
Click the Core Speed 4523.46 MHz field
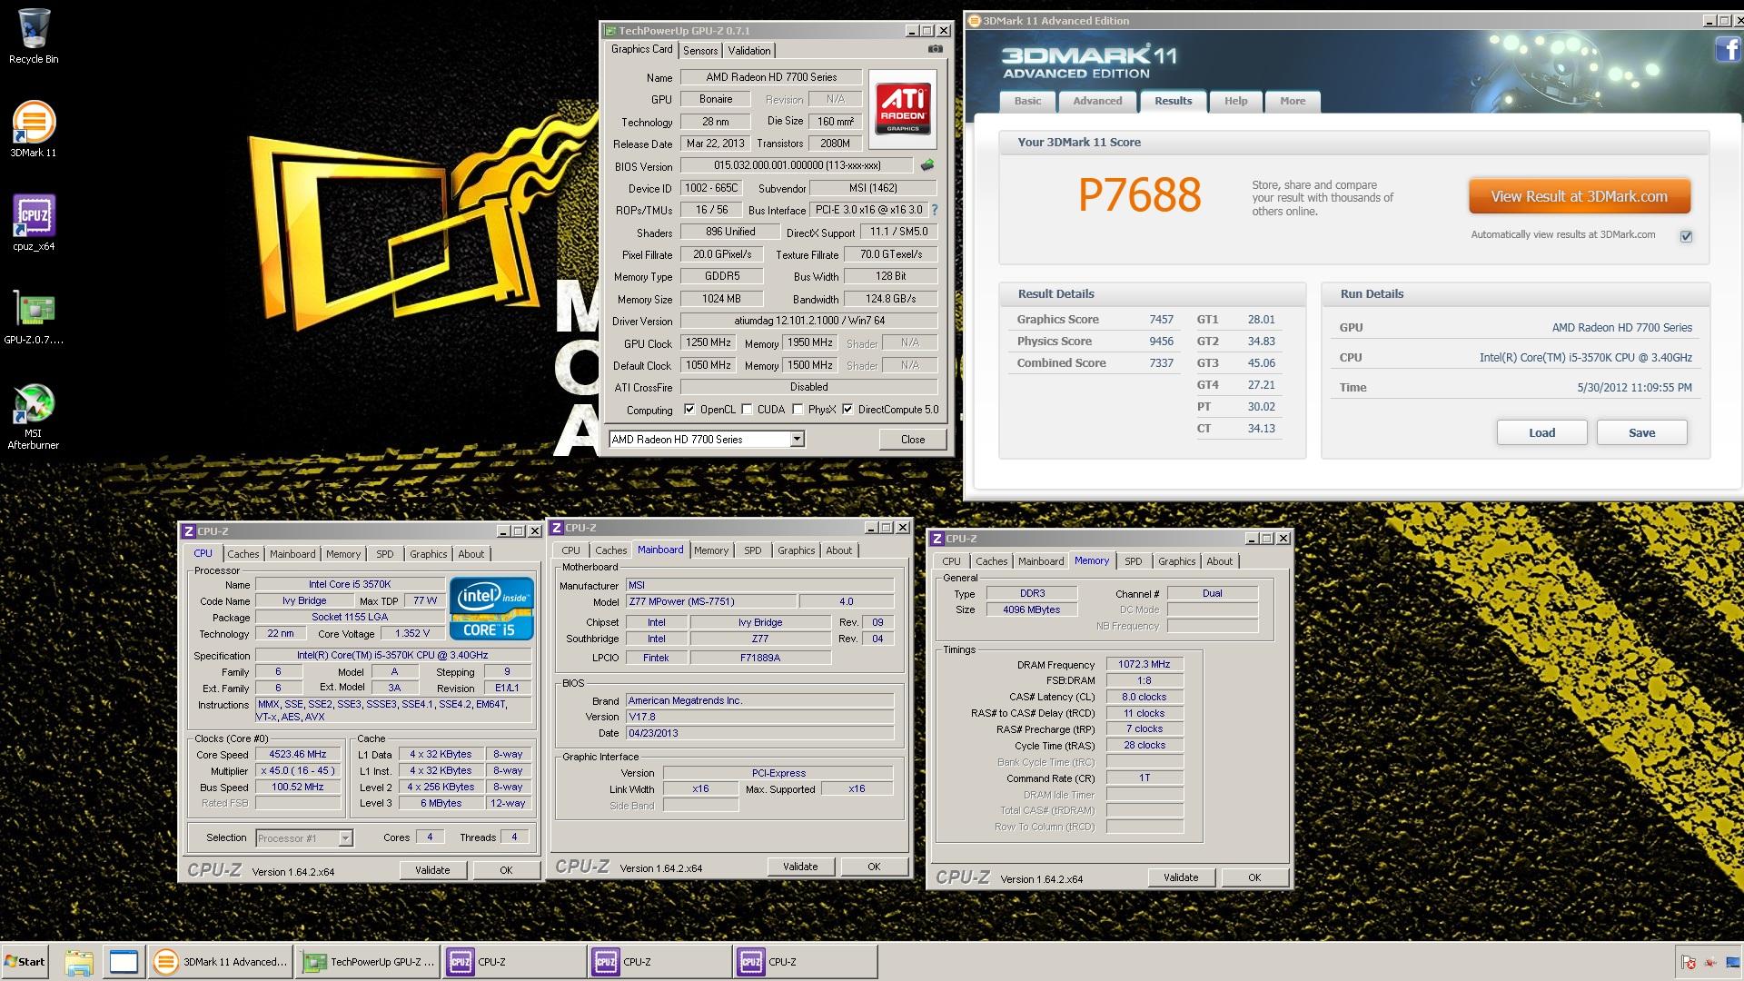298,755
